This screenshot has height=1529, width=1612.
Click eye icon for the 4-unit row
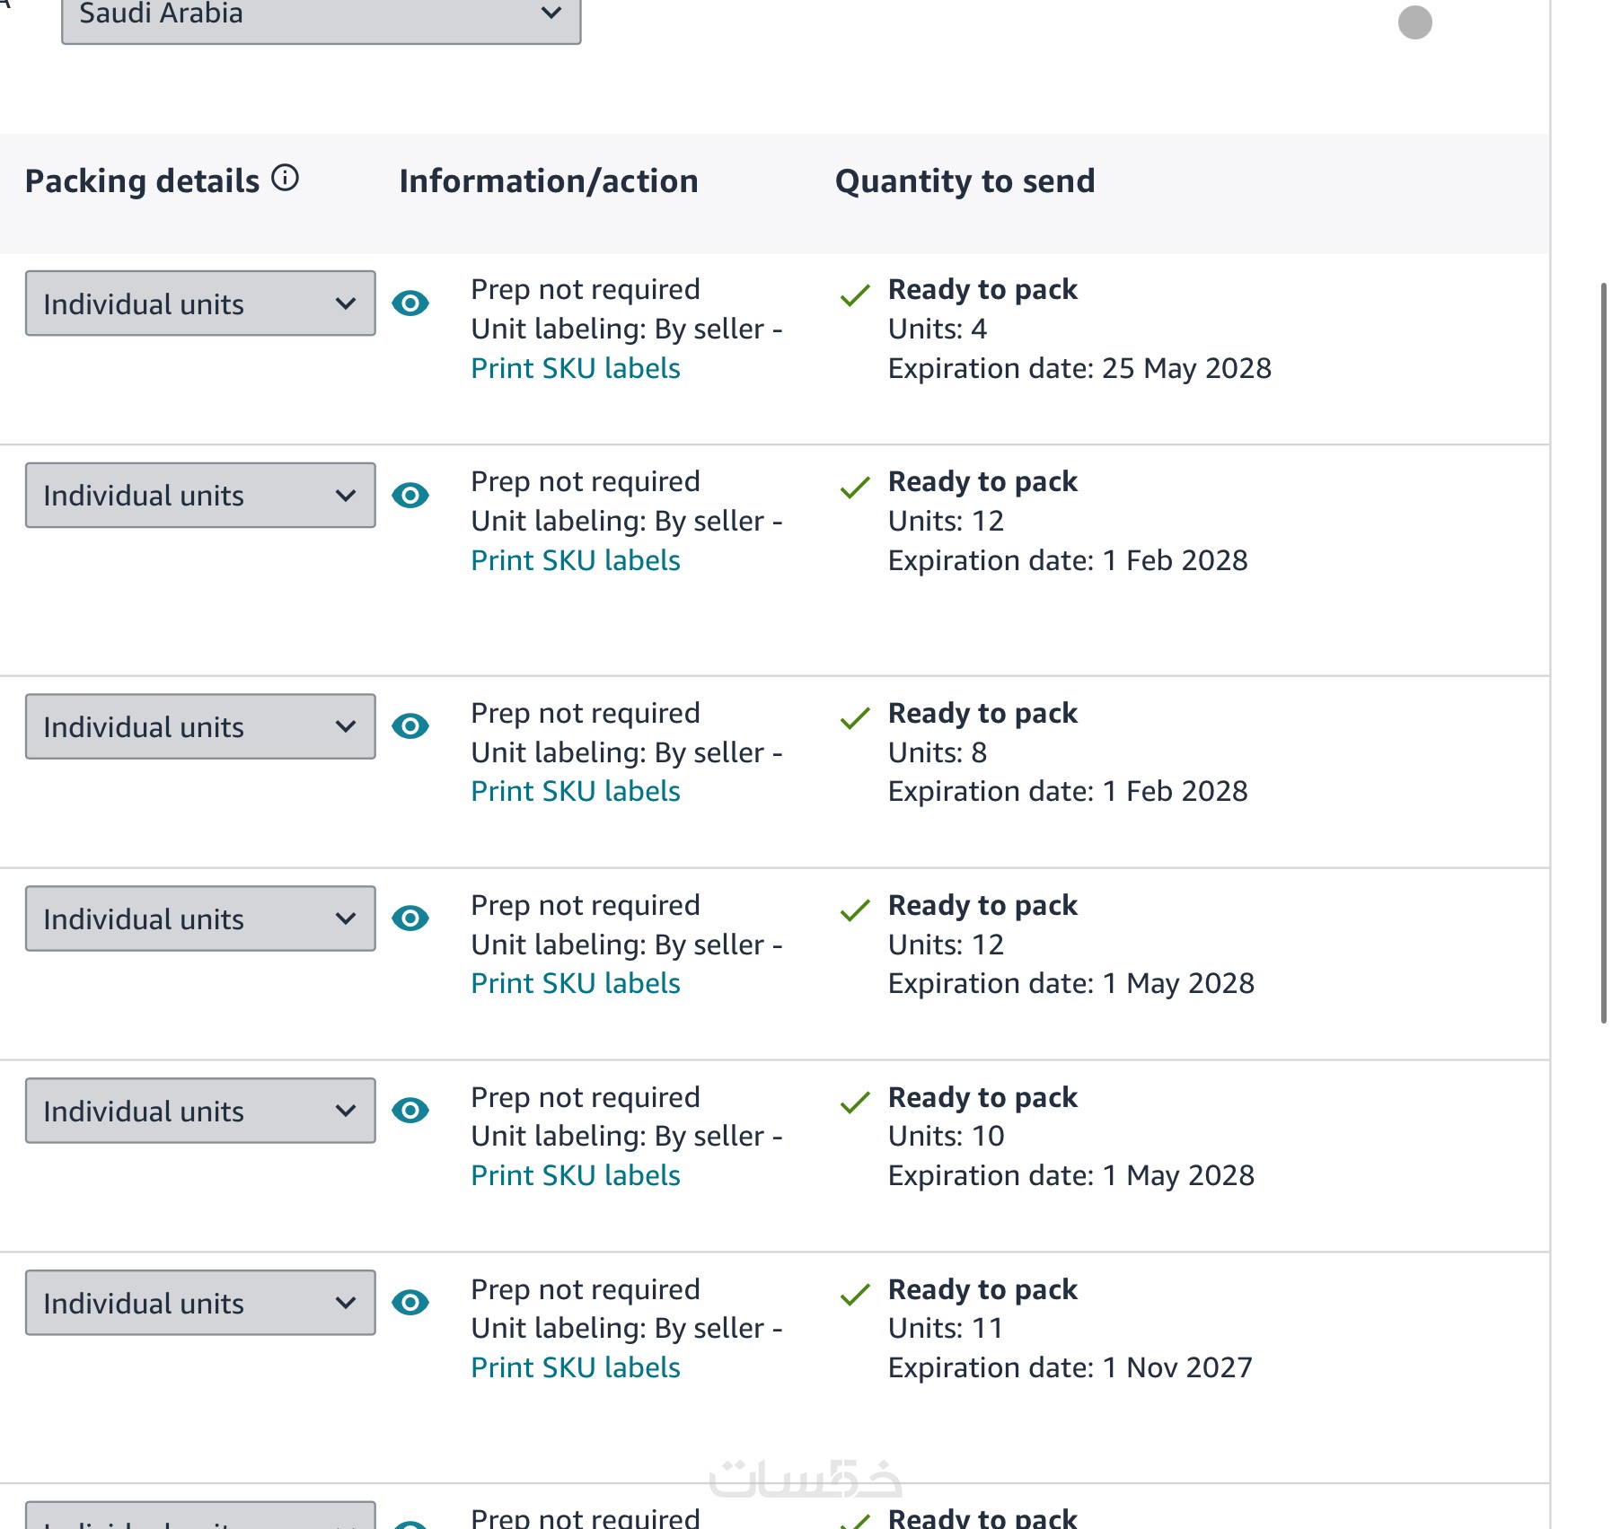(410, 303)
